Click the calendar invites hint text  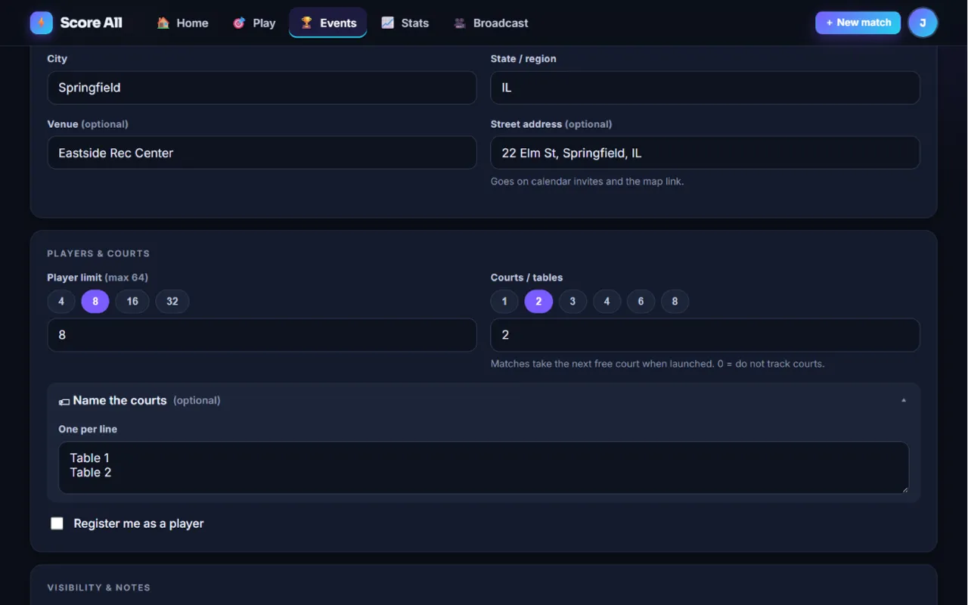(587, 181)
